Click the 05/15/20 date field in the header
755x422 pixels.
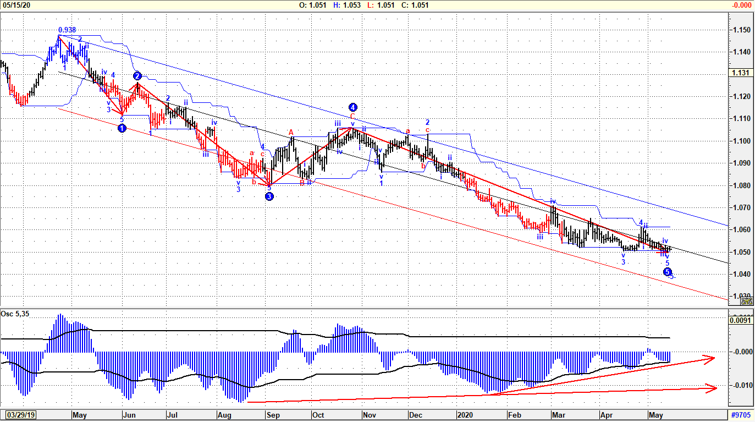(16, 4)
